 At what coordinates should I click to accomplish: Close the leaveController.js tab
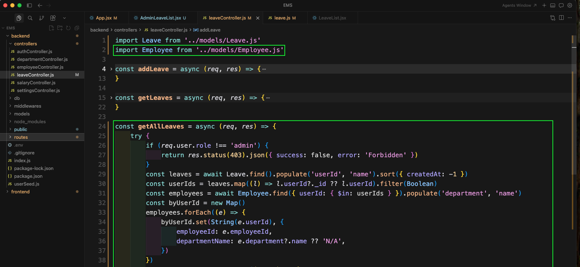(x=258, y=18)
